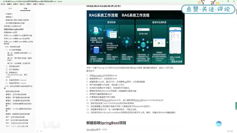Image resolution: width=237 pixels, height=133 pixels.
Task: Click list item 1 about 后端SpringBoot server
Action: point(102,75)
